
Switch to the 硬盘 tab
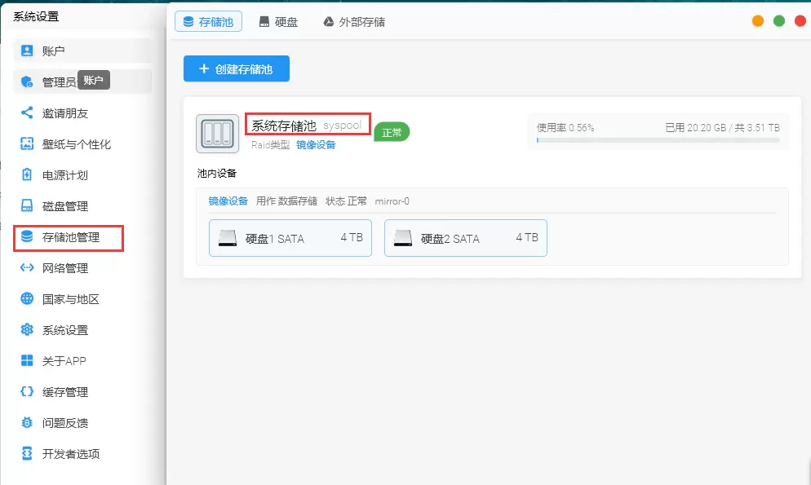coord(278,22)
